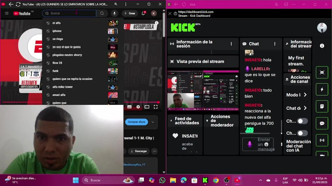The image size is (332, 186).
Task: Open the YouTube account avatar menu
Action: coord(154,13)
